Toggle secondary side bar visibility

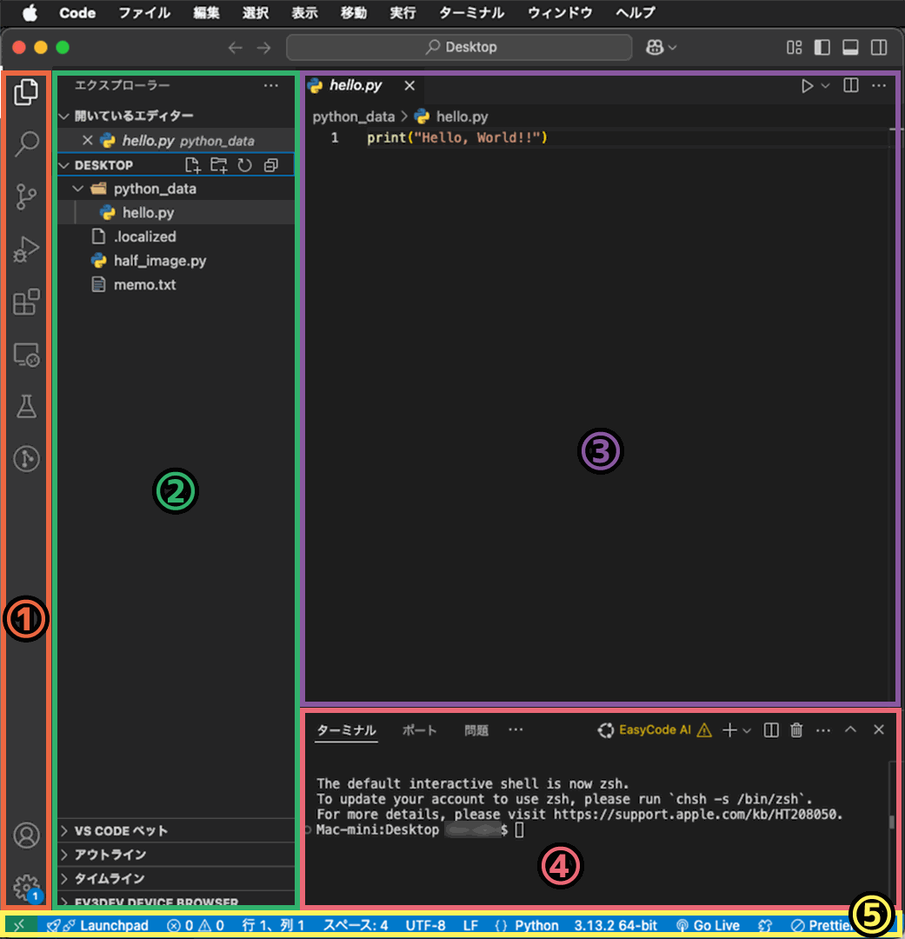point(879,47)
